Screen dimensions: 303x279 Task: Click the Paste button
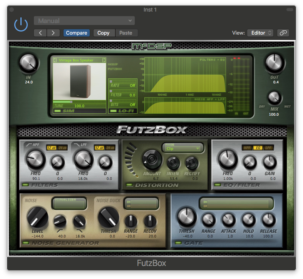click(126, 33)
